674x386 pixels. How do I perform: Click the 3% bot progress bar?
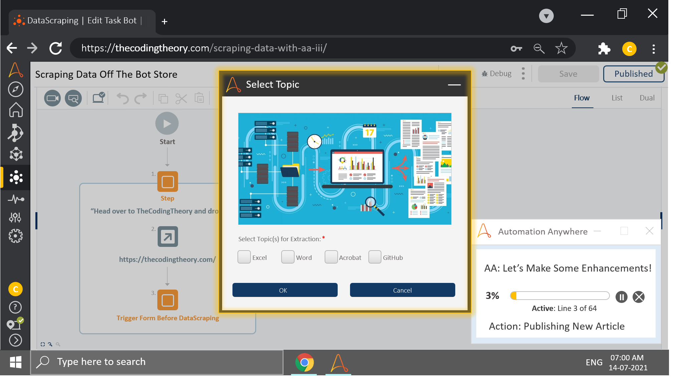[x=560, y=296]
